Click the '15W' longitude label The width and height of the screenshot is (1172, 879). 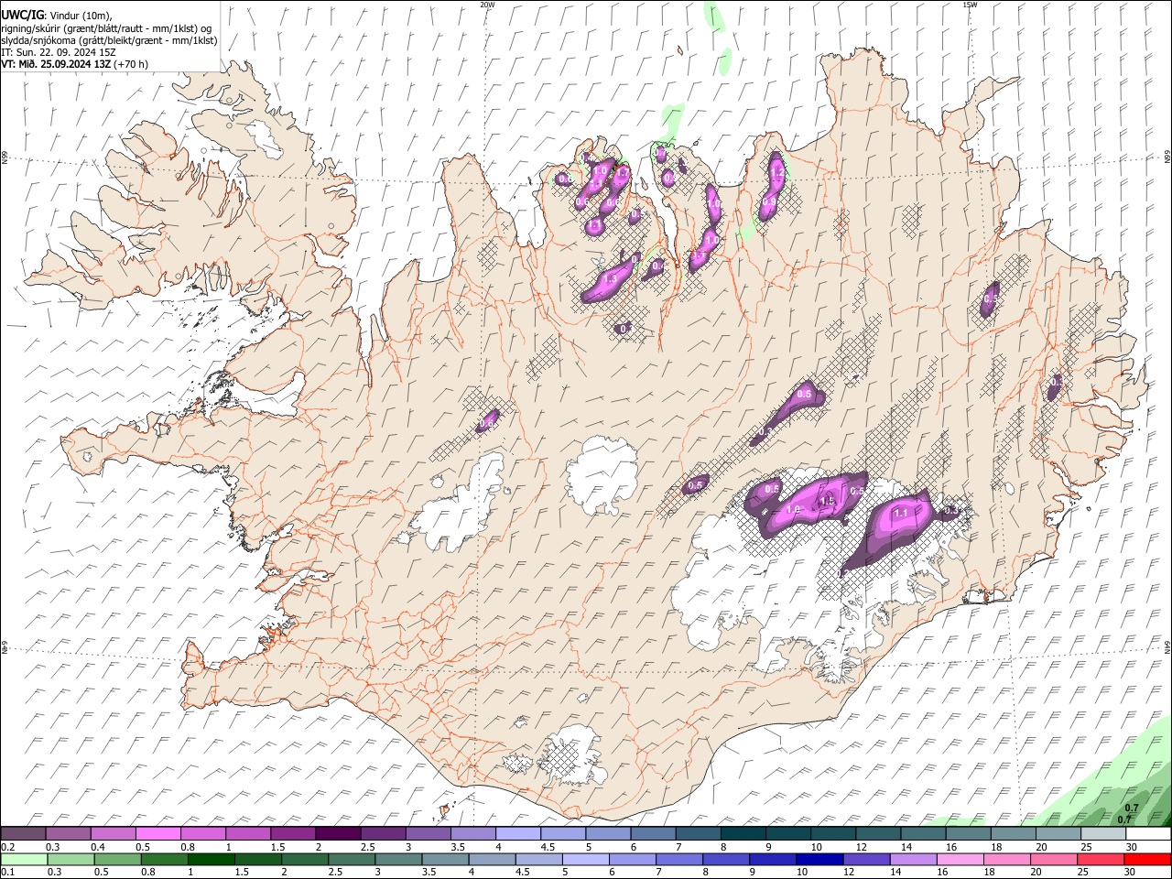[x=970, y=5]
